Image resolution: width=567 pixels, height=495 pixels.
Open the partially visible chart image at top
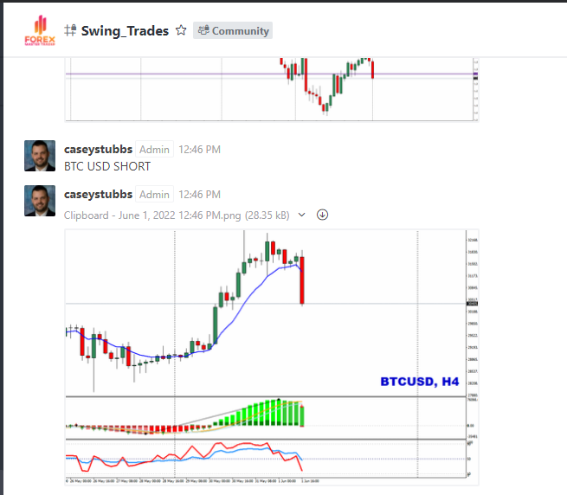(272, 88)
